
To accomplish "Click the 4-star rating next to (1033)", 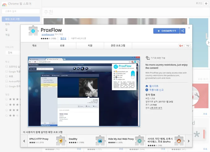I will coord(45,39).
